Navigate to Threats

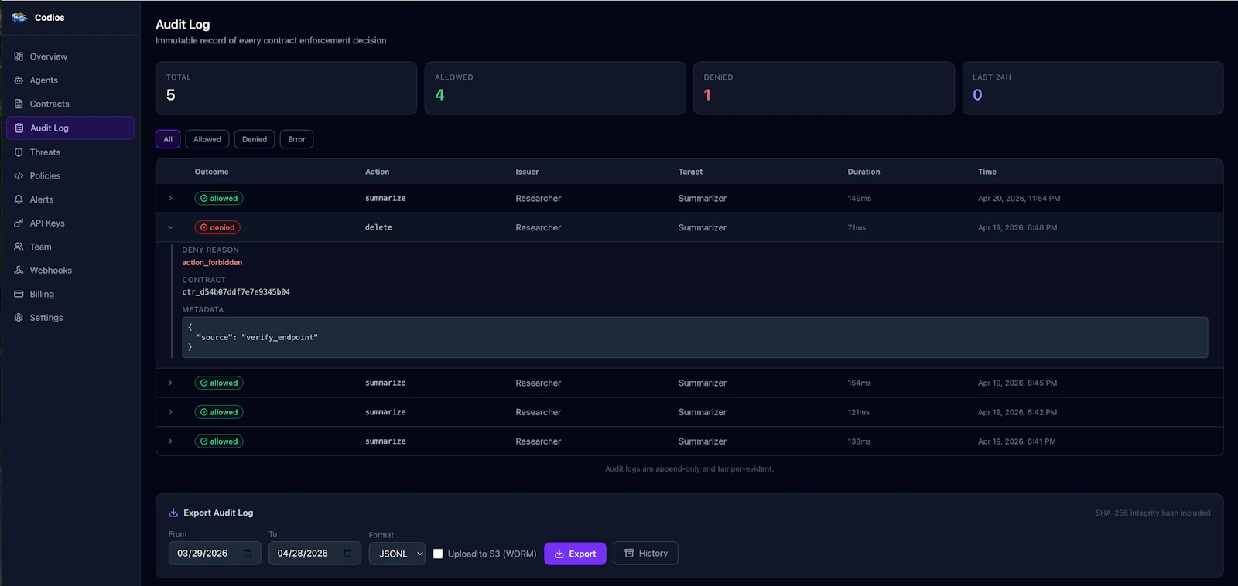[x=70, y=152]
